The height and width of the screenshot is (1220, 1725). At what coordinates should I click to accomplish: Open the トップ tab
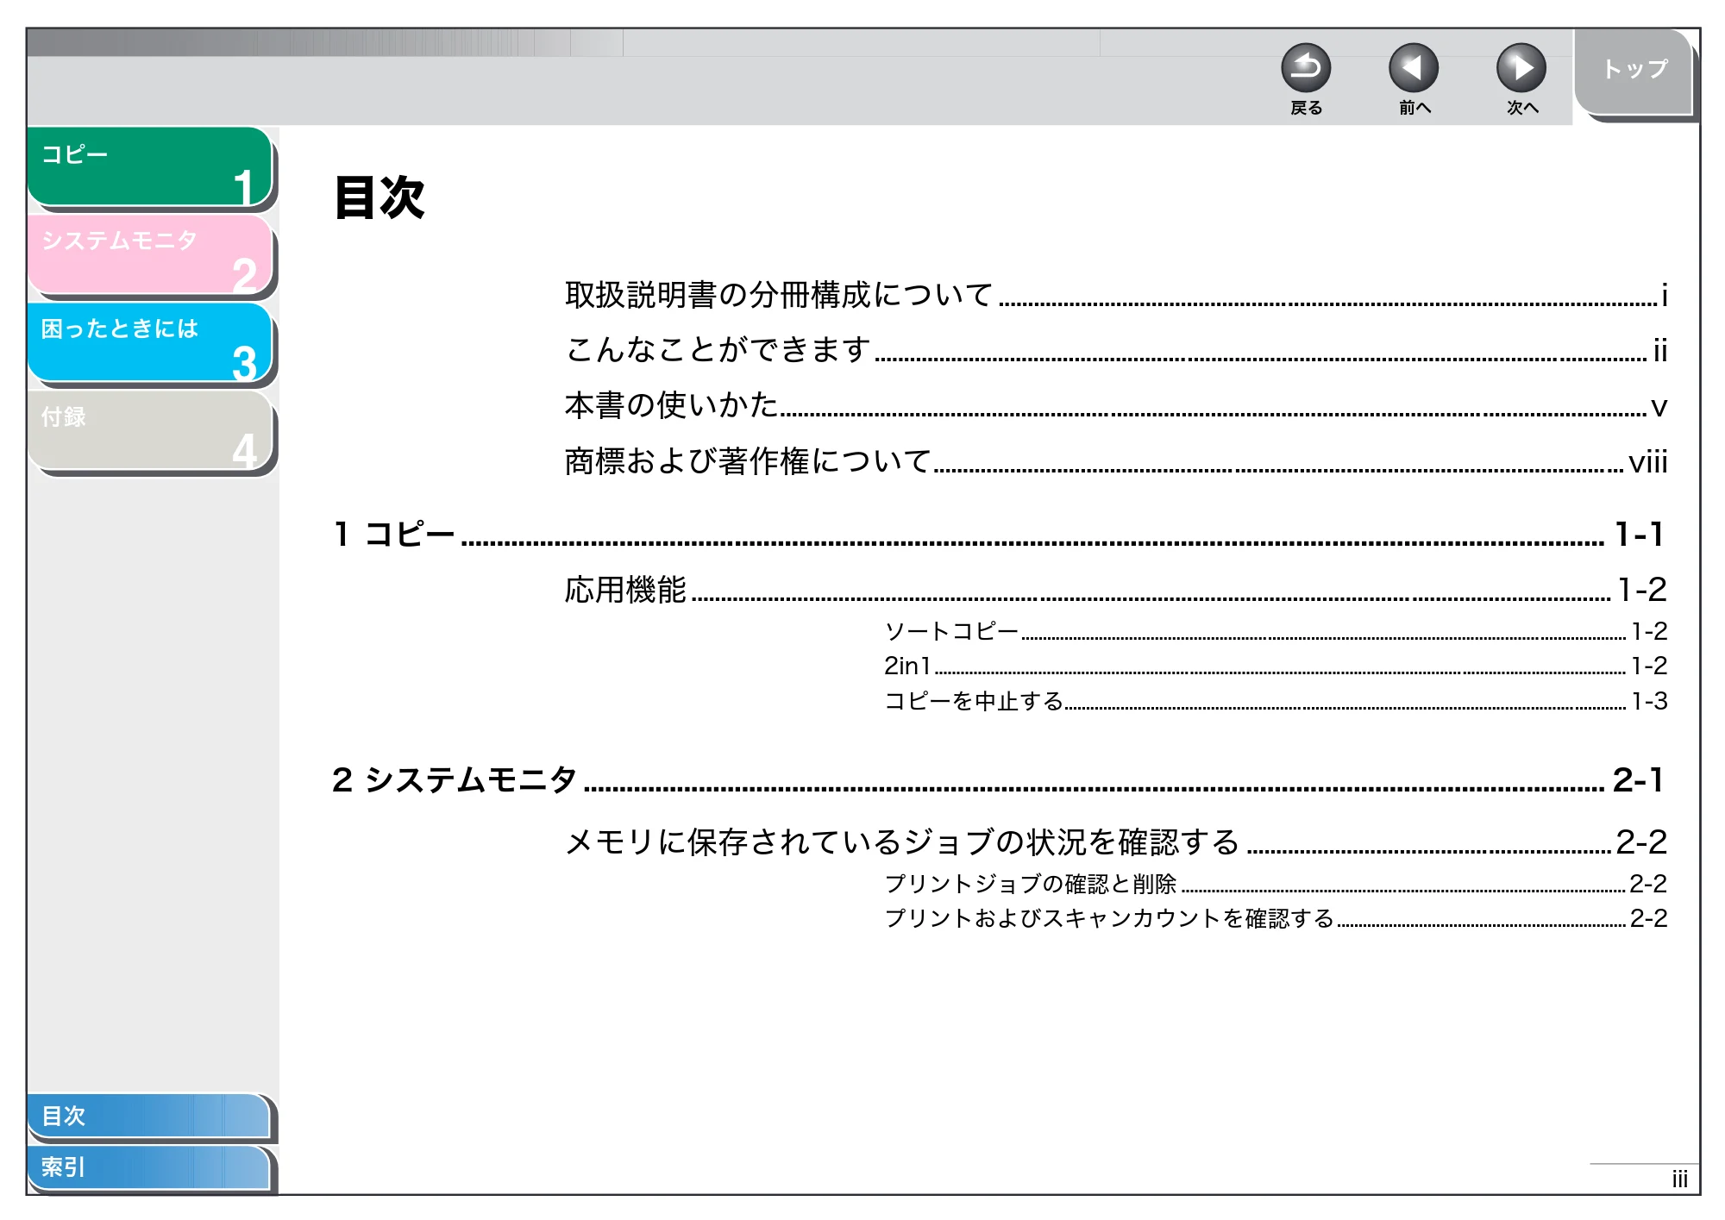pos(1634,71)
